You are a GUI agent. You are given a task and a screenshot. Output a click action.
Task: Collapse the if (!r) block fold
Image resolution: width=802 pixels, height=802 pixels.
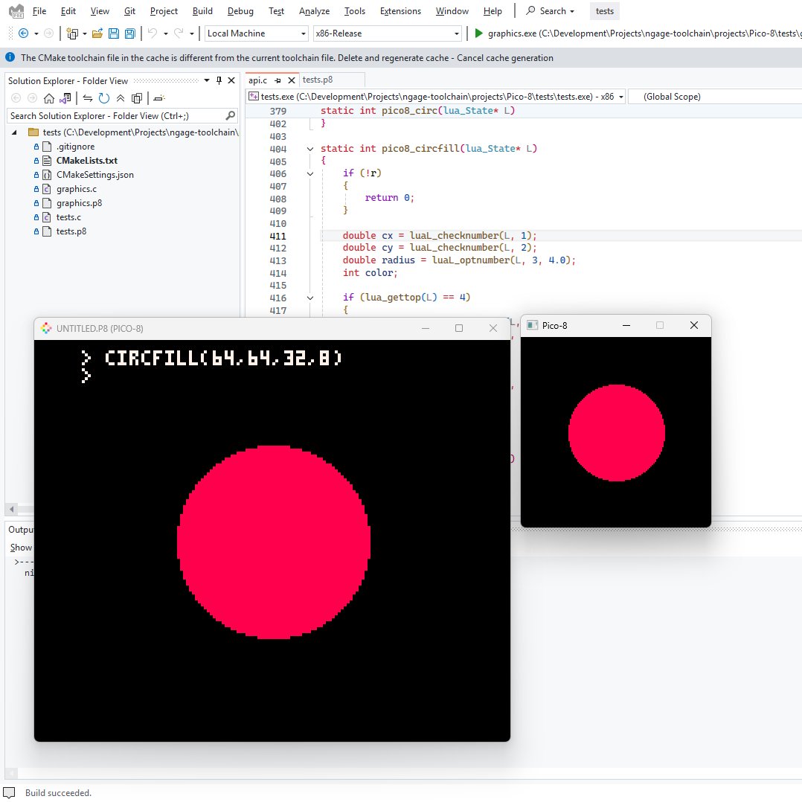(x=310, y=174)
